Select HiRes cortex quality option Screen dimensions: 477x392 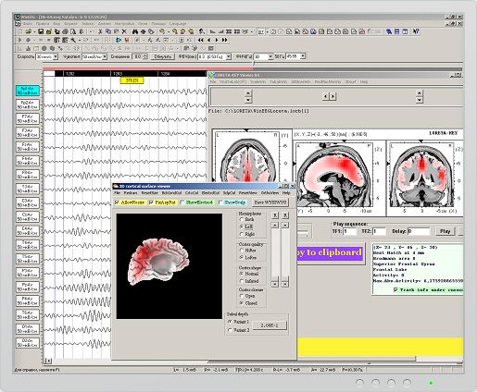point(242,251)
